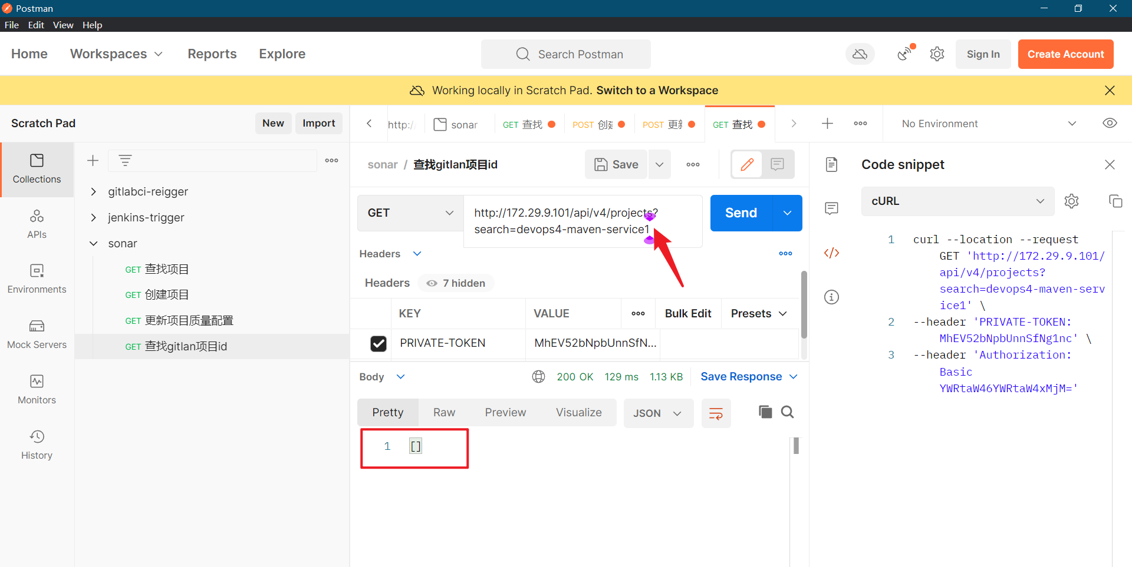
Task: Switch to the Raw response tab
Action: [444, 413]
